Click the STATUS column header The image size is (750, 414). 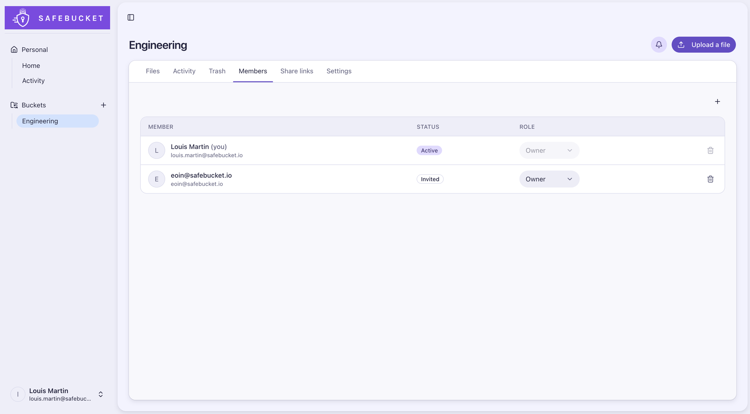tap(428, 127)
